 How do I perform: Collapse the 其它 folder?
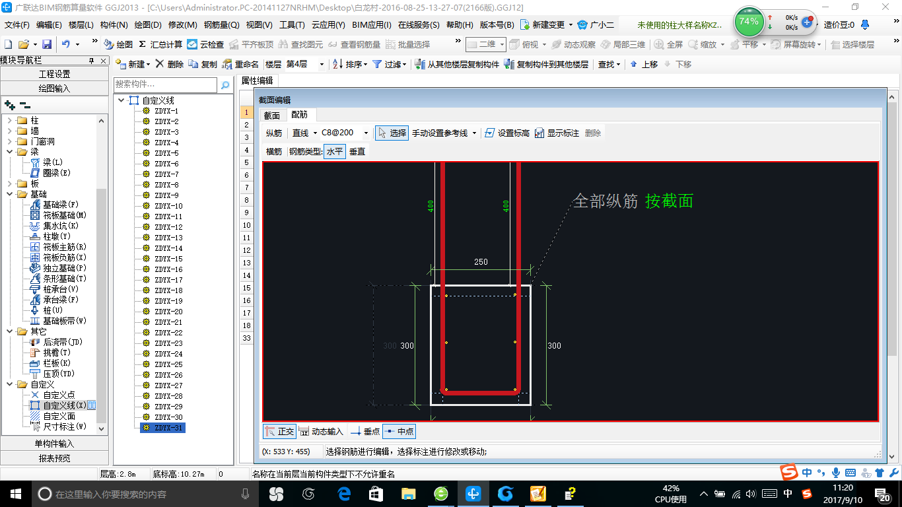pos(10,331)
